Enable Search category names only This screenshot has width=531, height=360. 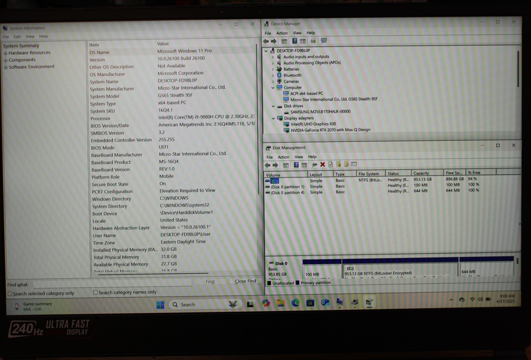coord(96,292)
